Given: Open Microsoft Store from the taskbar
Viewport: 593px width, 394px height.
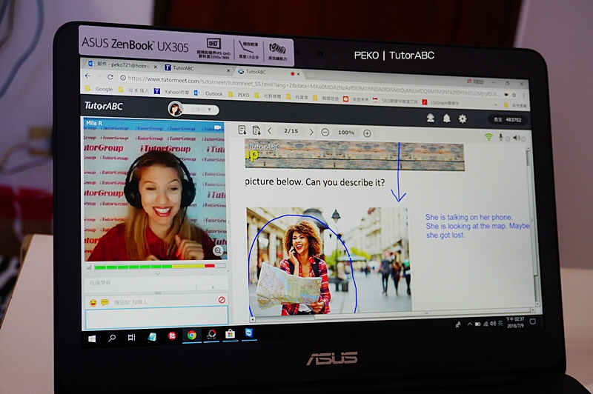Looking at the screenshot, I should [230, 334].
